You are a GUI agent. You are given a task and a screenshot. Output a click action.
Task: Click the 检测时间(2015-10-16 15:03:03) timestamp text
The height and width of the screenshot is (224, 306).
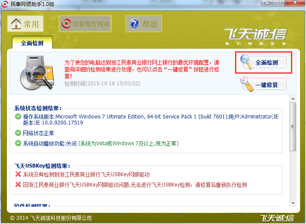point(102,84)
